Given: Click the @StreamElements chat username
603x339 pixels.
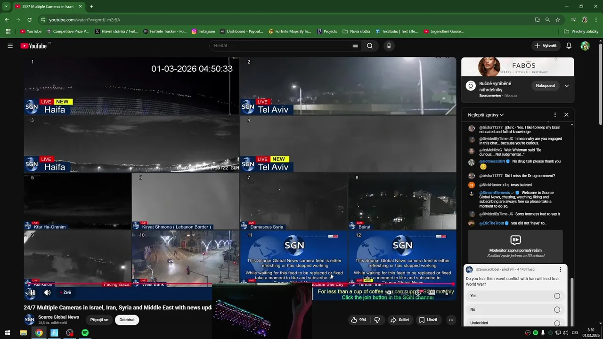Looking at the screenshot, I should pyautogui.click(x=495, y=193).
